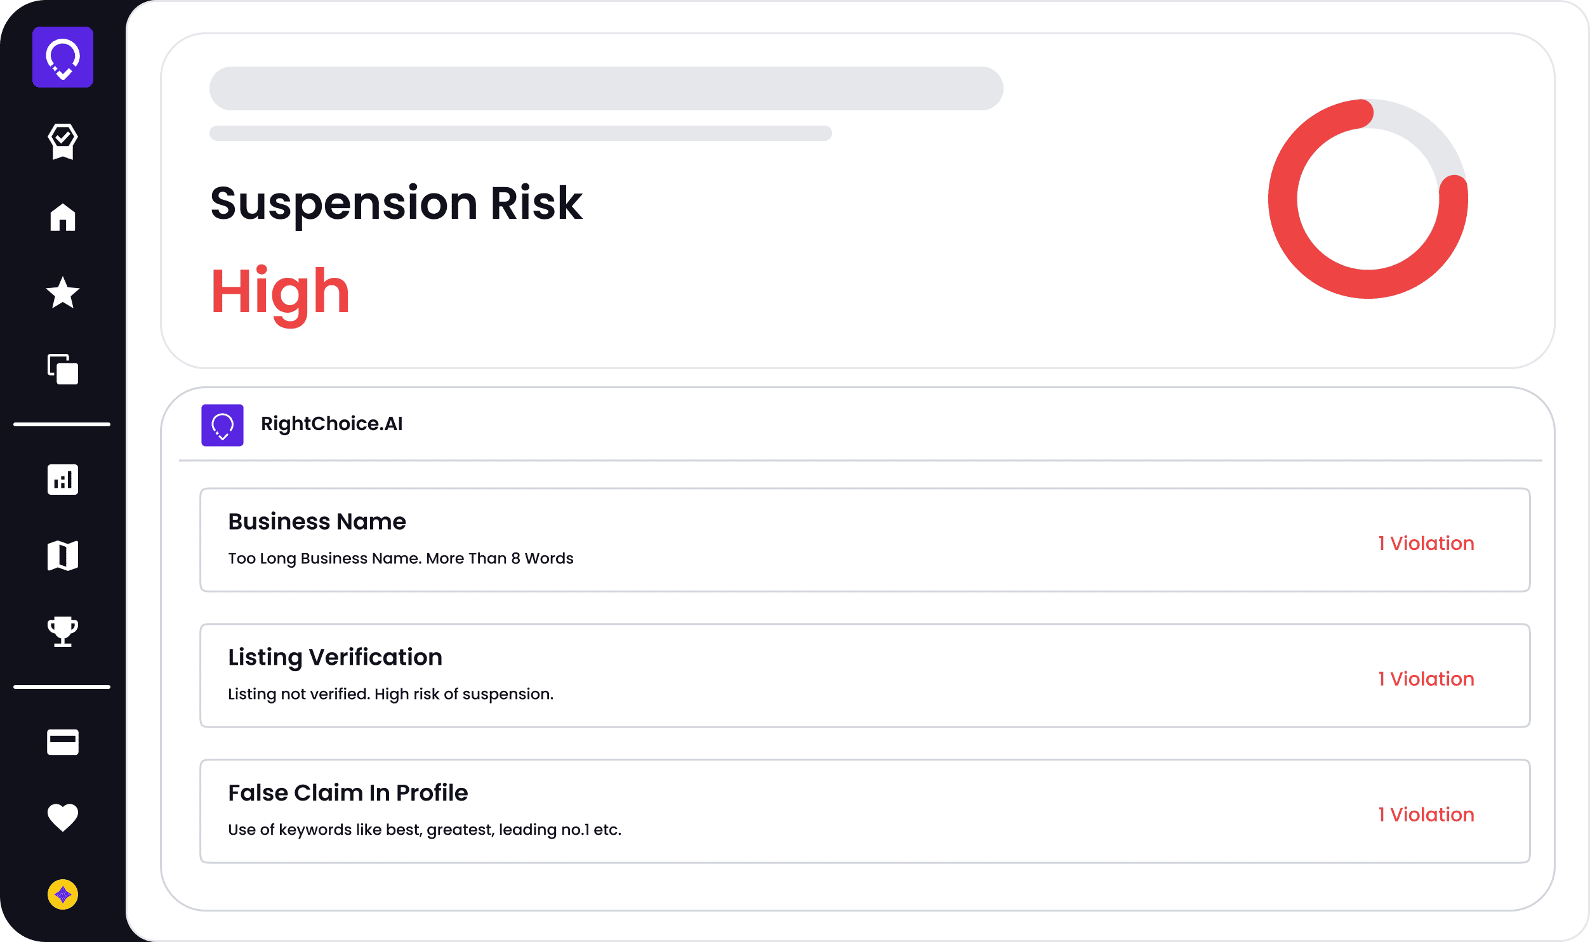Click the RightChoice logo in sidebar

(x=62, y=57)
